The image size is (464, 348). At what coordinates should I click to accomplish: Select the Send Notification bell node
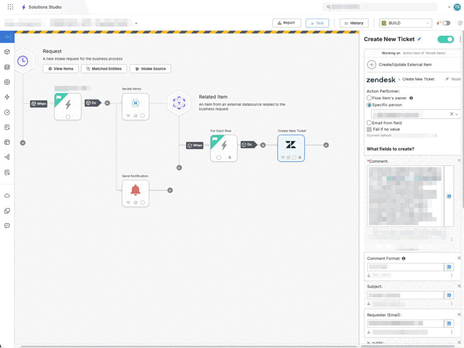tap(135, 191)
